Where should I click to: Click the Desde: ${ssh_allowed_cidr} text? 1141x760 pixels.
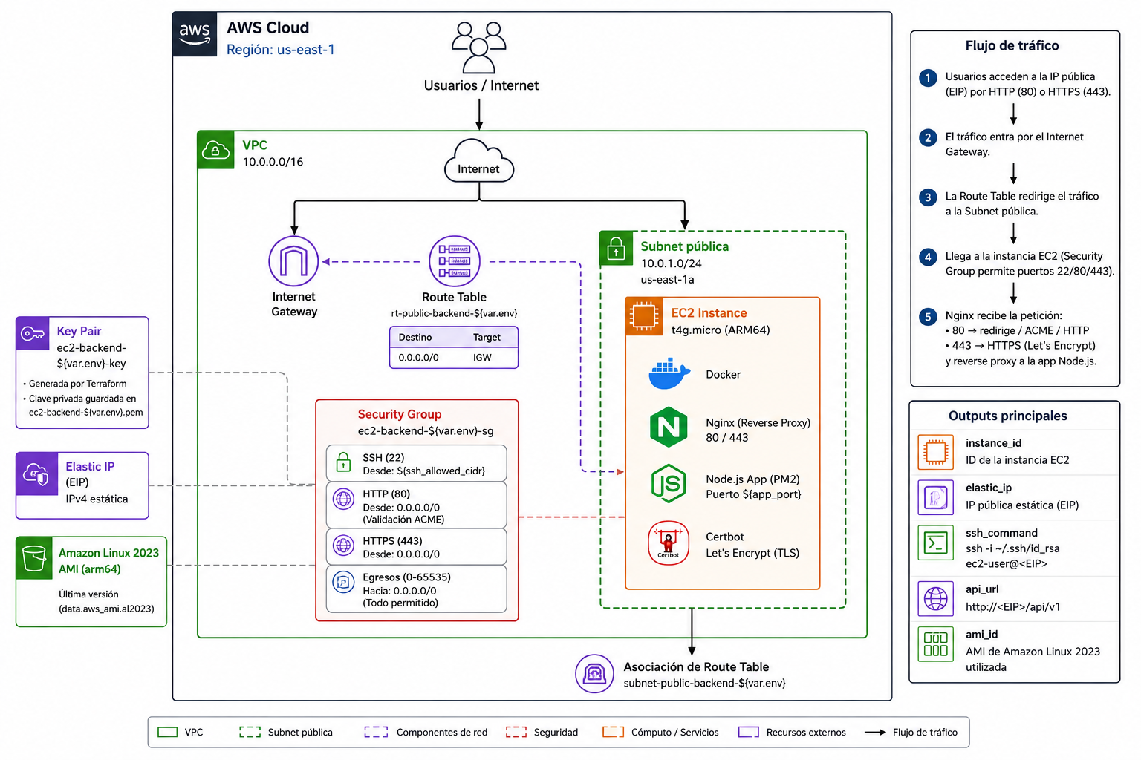pos(423,471)
